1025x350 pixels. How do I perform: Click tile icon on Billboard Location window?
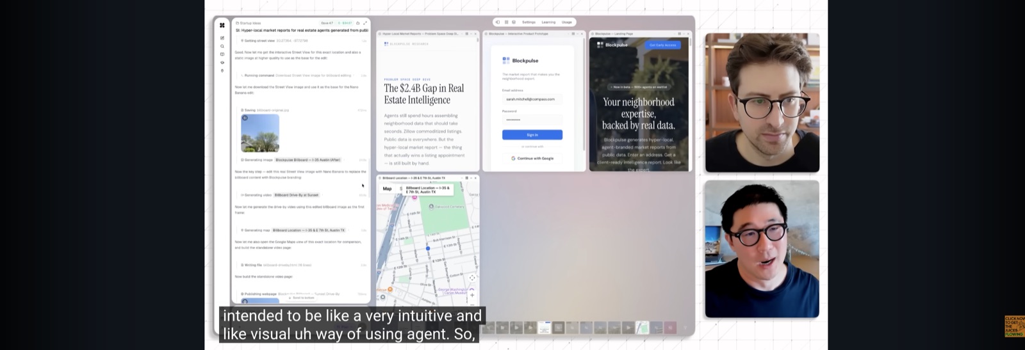(468, 178)
